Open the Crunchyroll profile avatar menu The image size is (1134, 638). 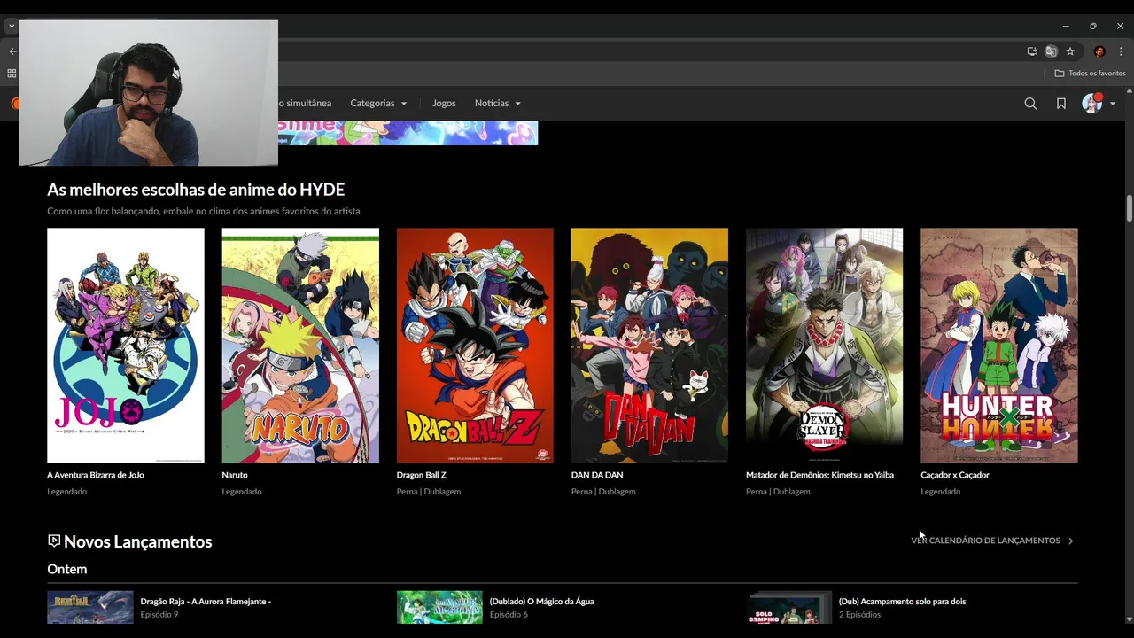point(1092,104)
